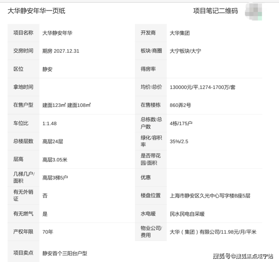Select delivery value 期房 2027.12.31
Image resolution: width=279 pixels, height=262 pixels.
(61, 51)
